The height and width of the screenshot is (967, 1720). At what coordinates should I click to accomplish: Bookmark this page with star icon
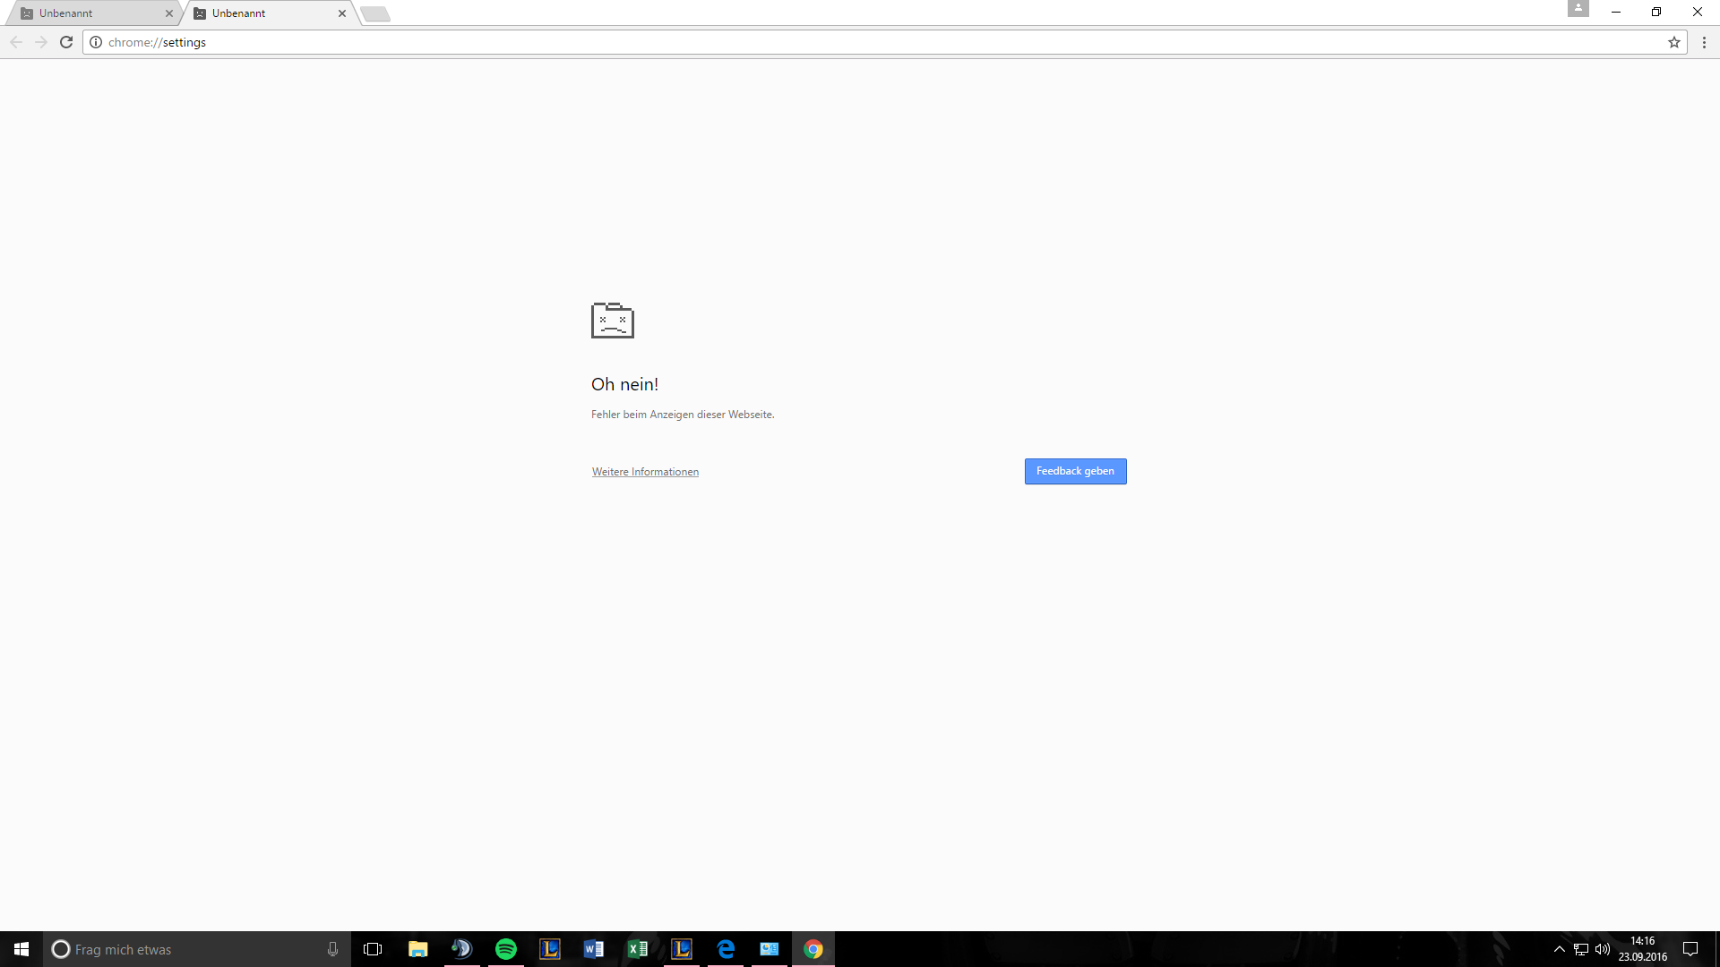pos(1673,42)
